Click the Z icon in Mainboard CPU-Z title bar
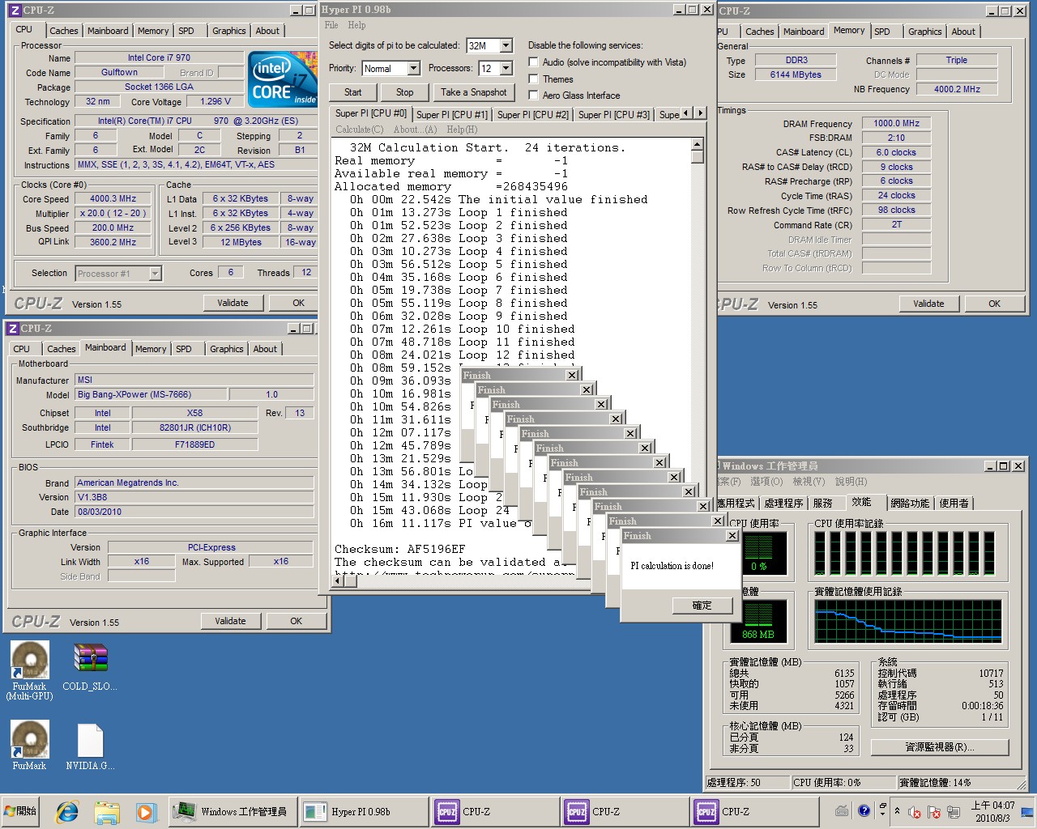Screen dimensions: 1037x829 click(12, 329)
